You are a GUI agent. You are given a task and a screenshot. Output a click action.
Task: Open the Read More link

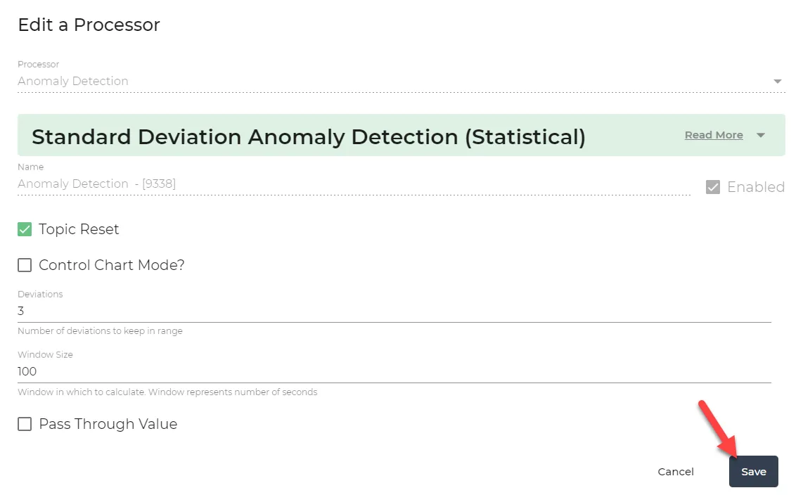pos(714,135)
